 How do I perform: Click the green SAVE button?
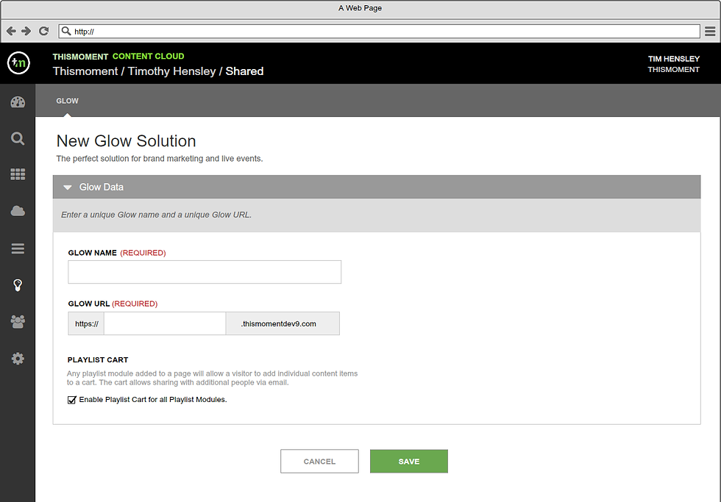pos(409,461)
